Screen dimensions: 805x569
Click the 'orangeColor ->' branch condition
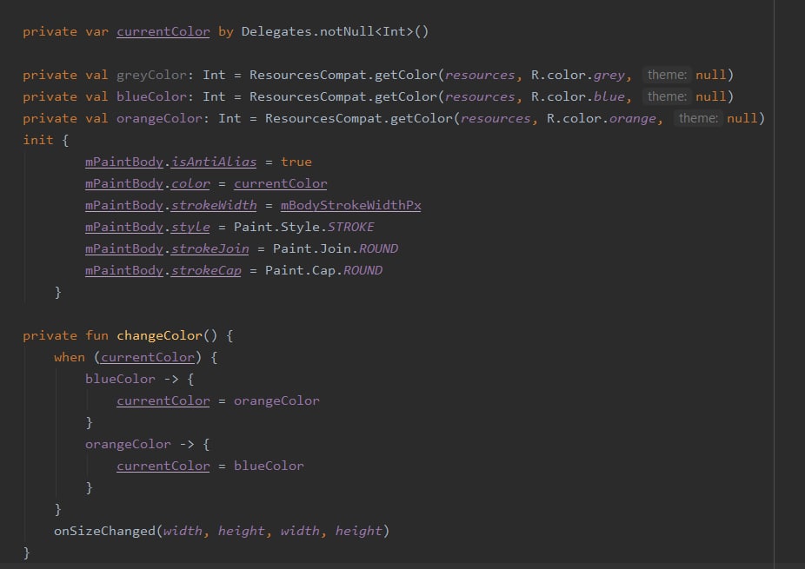coord(140,444)
